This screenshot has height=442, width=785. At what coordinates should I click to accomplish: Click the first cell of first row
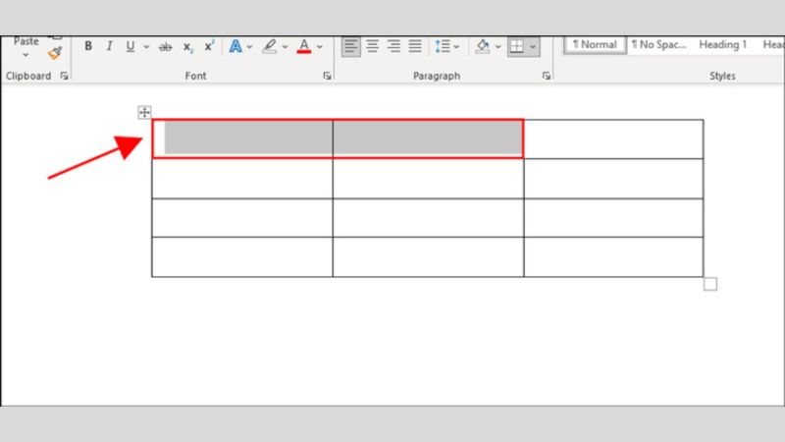tap(242, 138)
